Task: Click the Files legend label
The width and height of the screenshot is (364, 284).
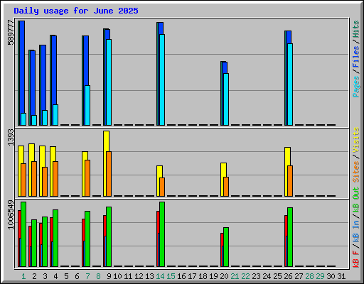Action: coord(356,57)
